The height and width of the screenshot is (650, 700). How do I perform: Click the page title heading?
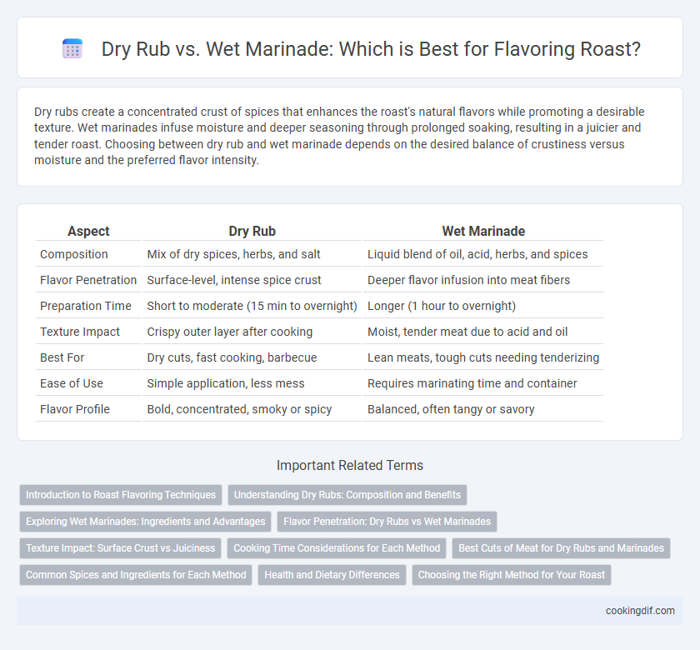371,48
